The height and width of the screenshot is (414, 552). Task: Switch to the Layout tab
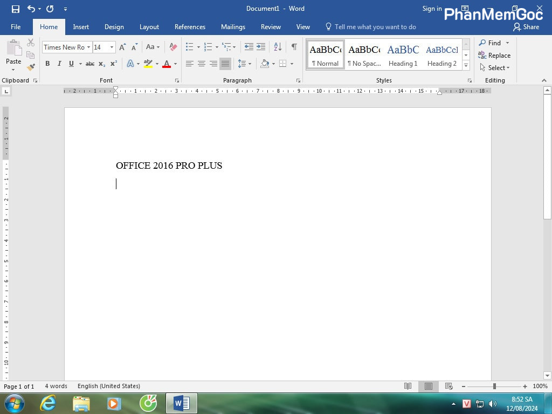tap(149, 27)
